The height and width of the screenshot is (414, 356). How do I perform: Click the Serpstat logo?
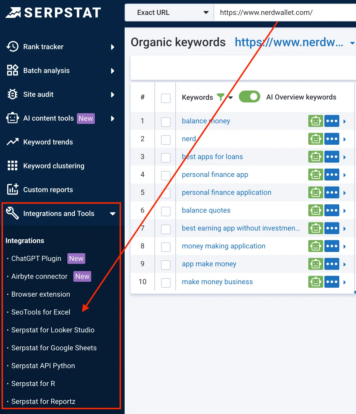tap(53, 13)
